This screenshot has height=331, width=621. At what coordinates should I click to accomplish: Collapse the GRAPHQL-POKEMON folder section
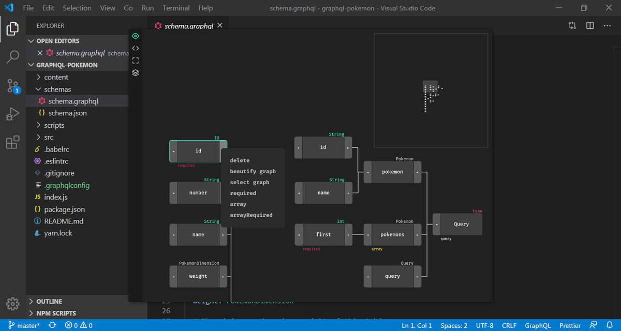click(x=77, y=65)
